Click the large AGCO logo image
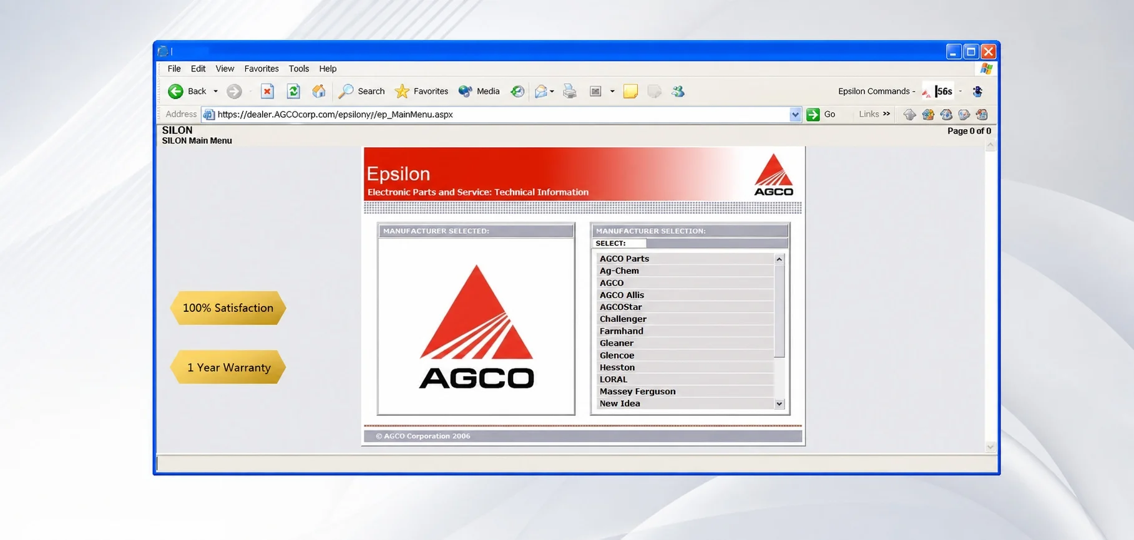Image resolution: width=1134 pixels, height=540 pixels. [476, 327]
